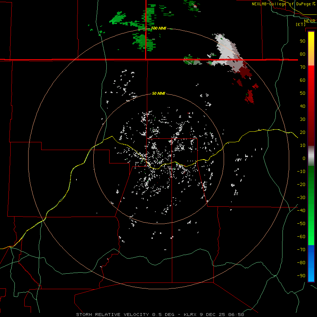Select the 70 label on the color scale
Screen dimensions: 317x317
pyautogui.click(x=303, y=67)
